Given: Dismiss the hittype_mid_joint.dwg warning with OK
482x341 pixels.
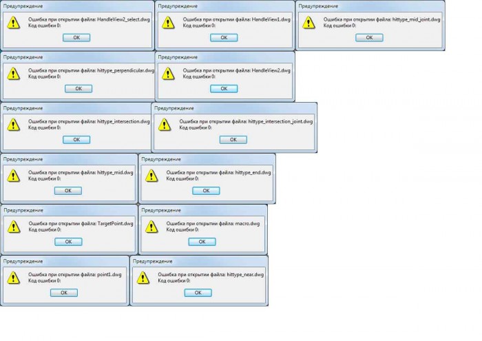Looking at the screenshot, I should 369,37.
